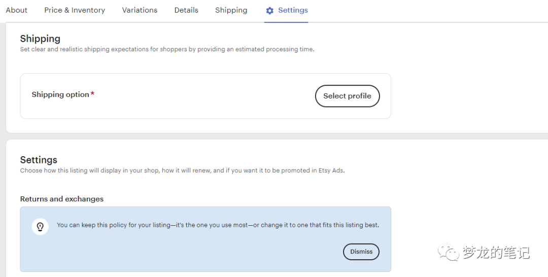This screenshot has width=548, height=277.
Task: Click the Chinese watermark text
Action: tap(496, 252)
